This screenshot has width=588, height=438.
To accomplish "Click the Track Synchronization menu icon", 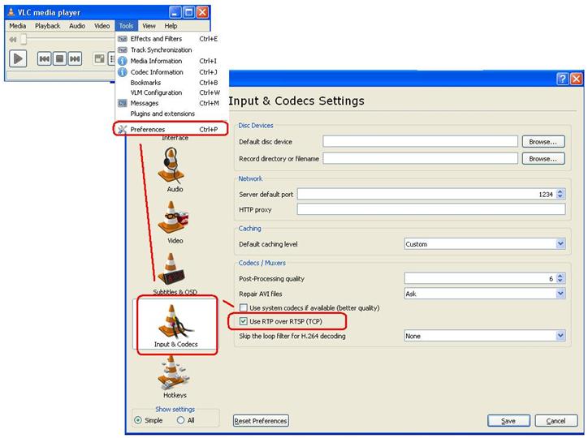I will click(x=123, y=49).
